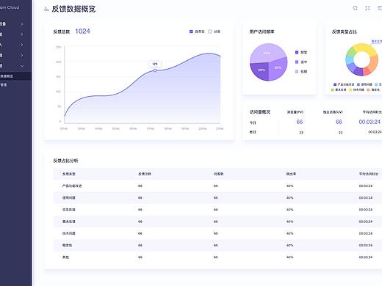
Task: Click the 昨日 row label in 访问量概况
Action: point(253,132)
